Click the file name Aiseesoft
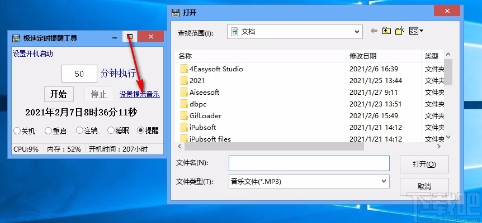The width and height of the screenshot is (482, 223). 205,92
